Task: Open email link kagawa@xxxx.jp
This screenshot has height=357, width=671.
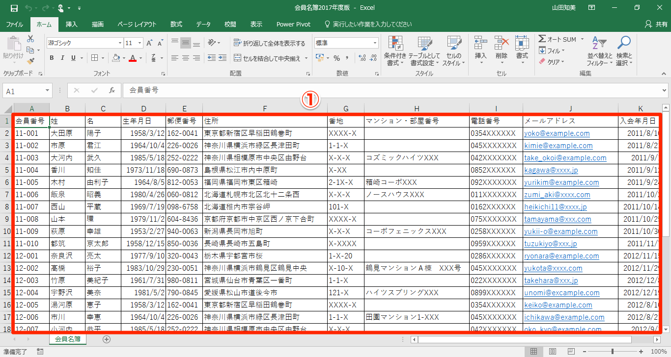Action: [551, 170]
